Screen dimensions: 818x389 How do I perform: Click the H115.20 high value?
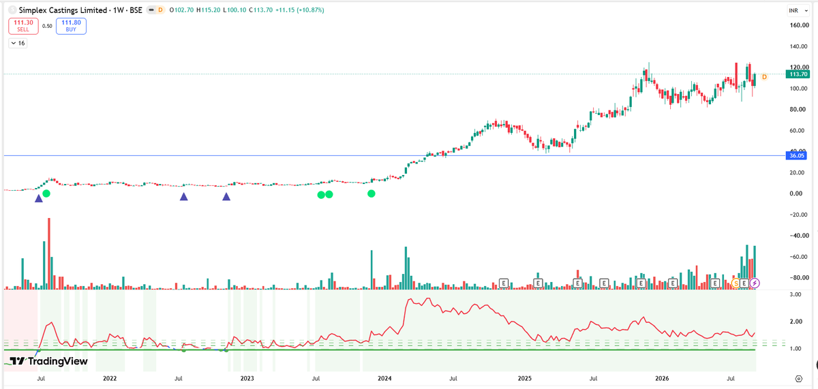pos(207,11)
